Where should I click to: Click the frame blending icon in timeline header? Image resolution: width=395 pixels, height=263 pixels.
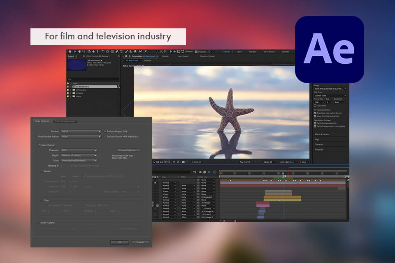click(x=204, y=172)
